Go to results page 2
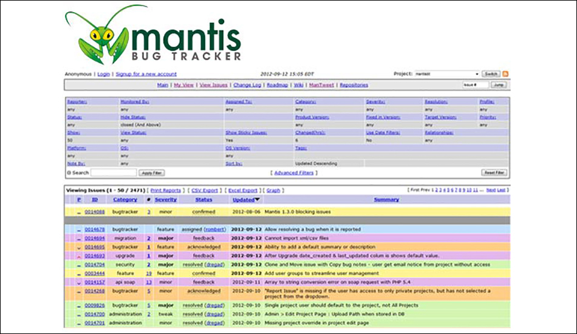 [x=437, y=190]
